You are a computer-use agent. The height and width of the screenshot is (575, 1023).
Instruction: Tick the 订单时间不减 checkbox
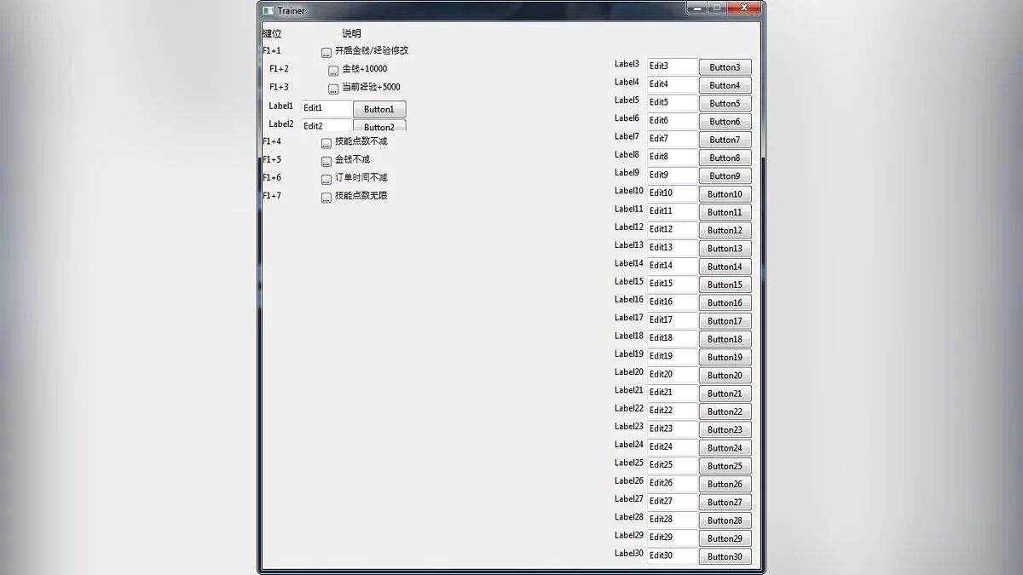point(327,180)
